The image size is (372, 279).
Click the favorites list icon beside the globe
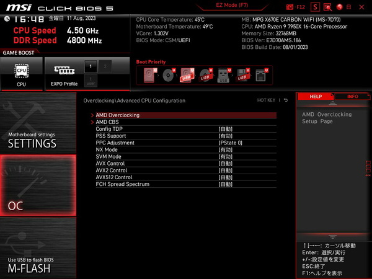(348, 7)
